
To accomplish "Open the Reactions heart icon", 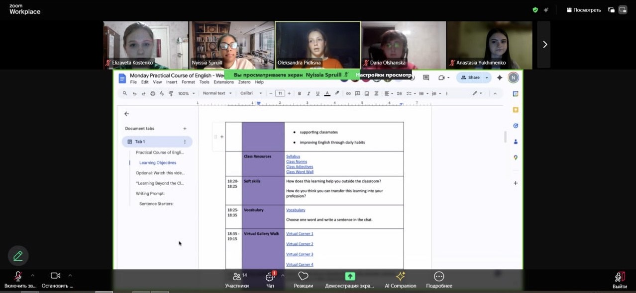I will click(x=303, y=277).
